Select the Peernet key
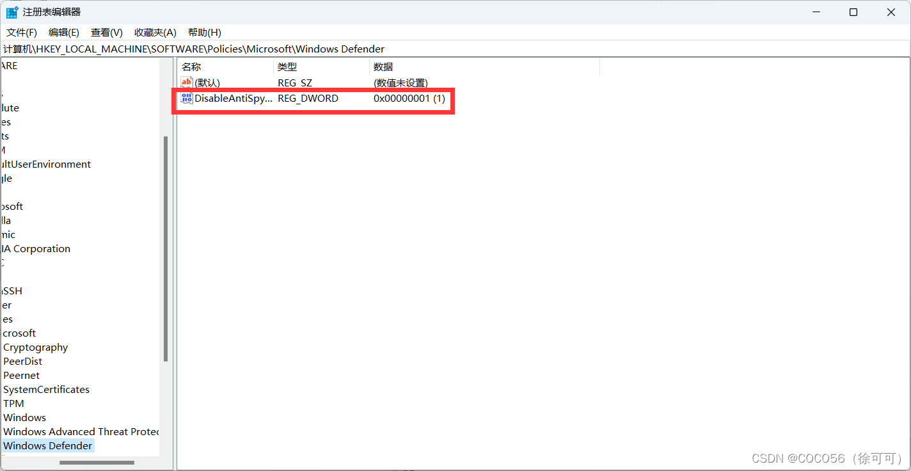The width and height of the screenshot is (911, 471). coord(21,375)
